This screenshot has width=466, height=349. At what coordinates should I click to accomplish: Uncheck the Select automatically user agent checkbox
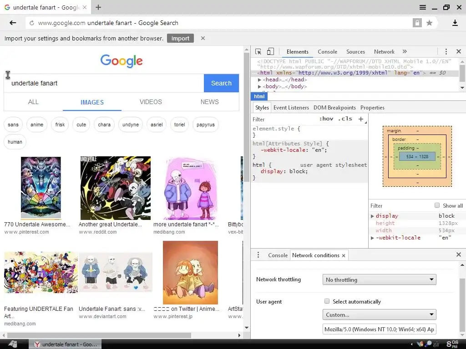click(327, 301)
